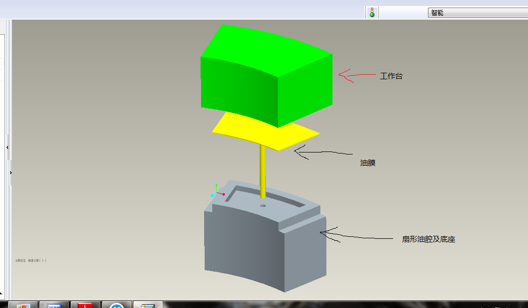Open the first taskbar app with colorful icon
The width and height of the screenshot is (528, 308).
tap(23, 304)
